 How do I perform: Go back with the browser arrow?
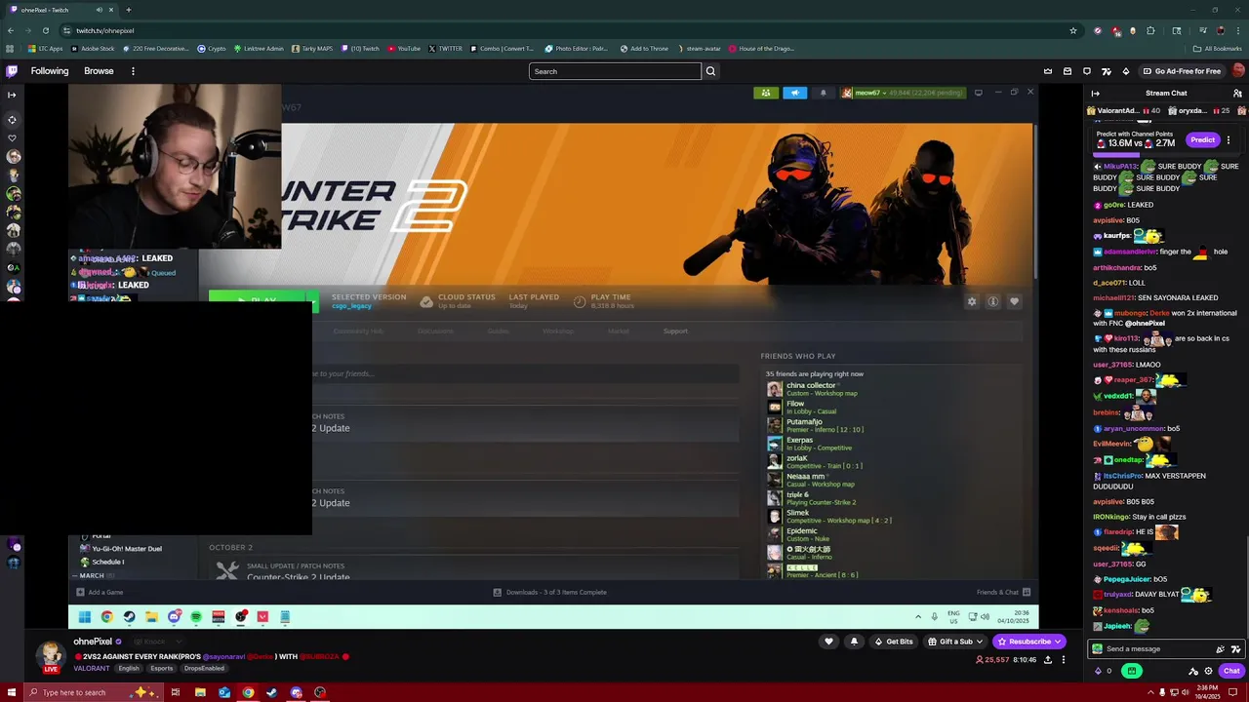click(10, 30)
